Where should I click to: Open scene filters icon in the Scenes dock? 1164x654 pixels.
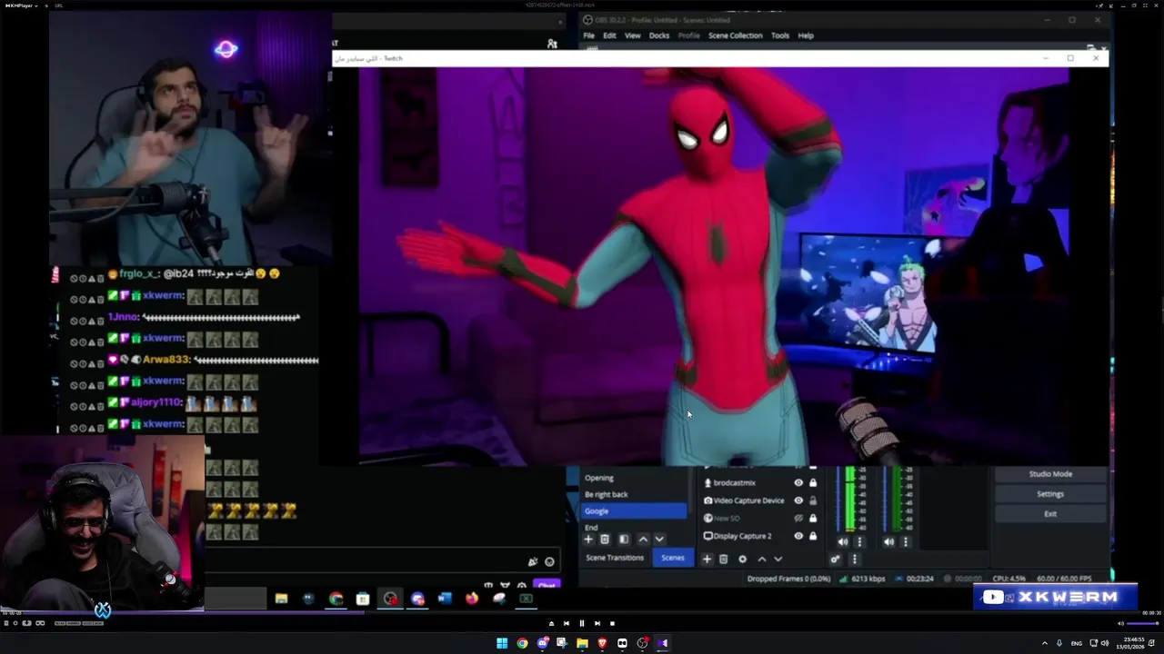624,540
